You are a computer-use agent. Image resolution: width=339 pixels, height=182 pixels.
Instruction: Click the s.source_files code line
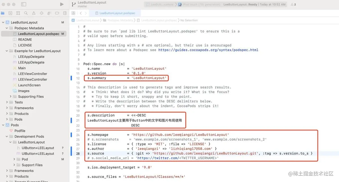(136, 177)
